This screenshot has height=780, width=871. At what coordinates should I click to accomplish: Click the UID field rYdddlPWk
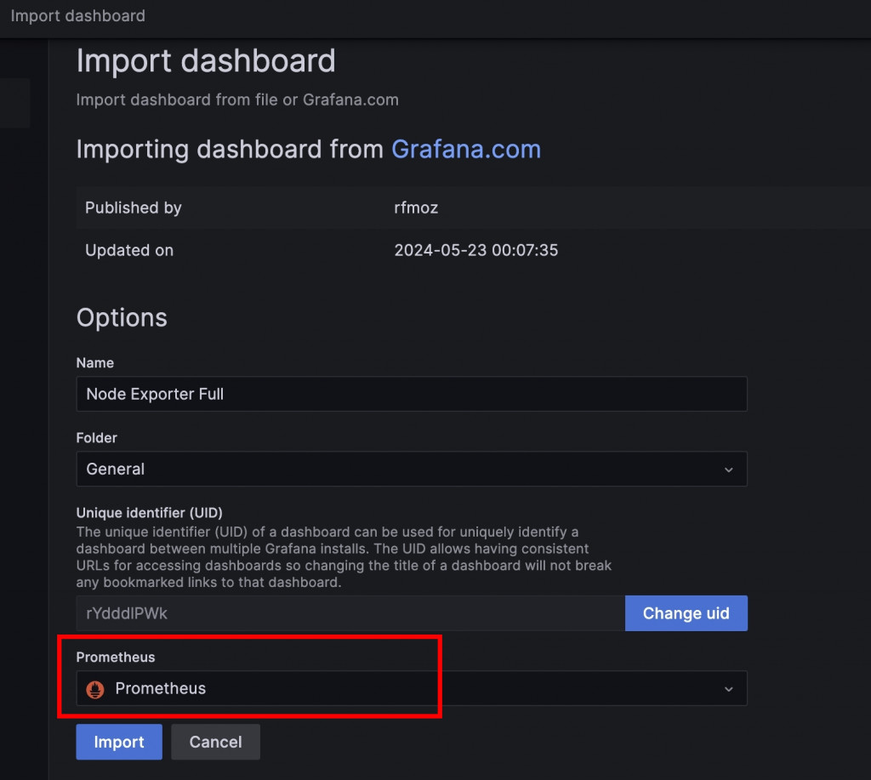tap(350, 613)
